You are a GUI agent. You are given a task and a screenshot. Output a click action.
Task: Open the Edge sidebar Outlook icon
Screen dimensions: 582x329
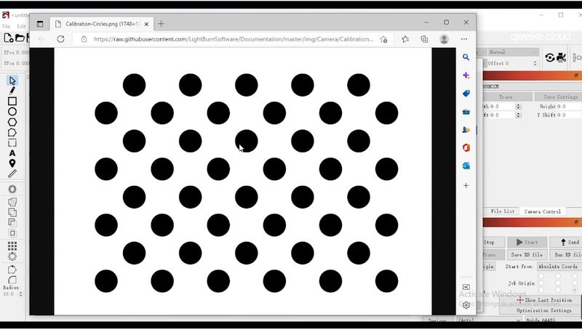pyautogui.click(x=466, y=166)
